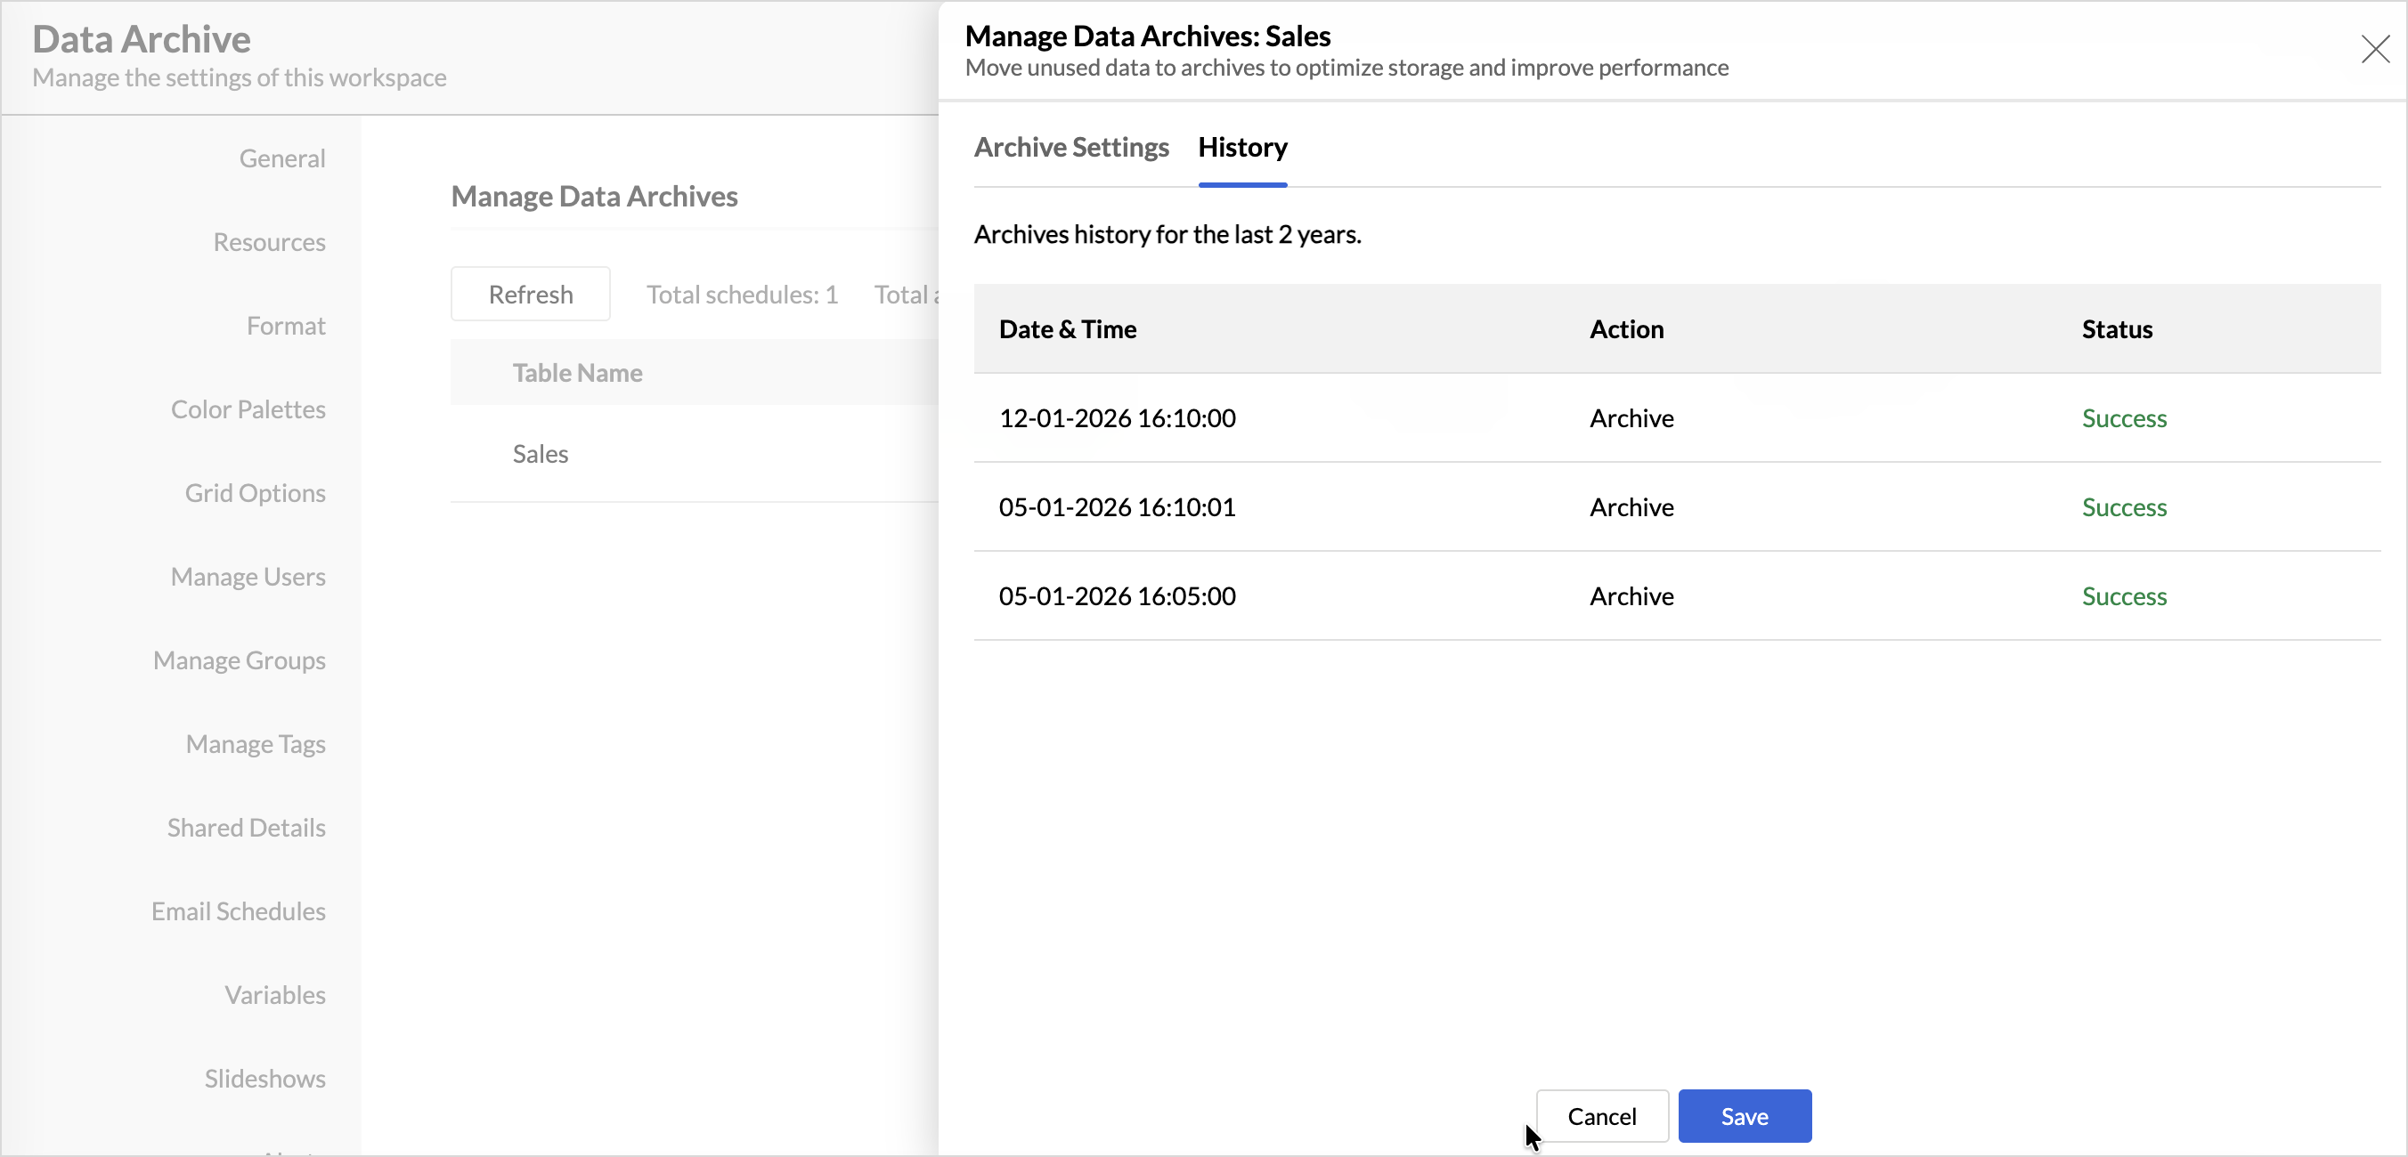Close the Manage Data Archives panel

click(2374, 49)
